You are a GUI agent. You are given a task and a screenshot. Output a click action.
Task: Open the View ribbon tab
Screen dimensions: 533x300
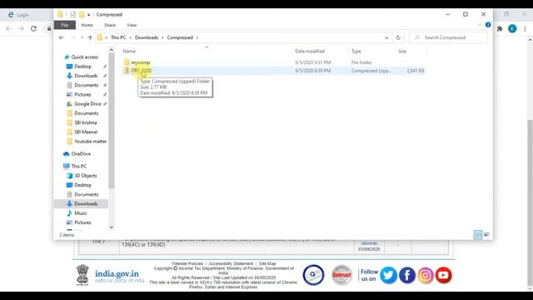(x=132, y=25)
